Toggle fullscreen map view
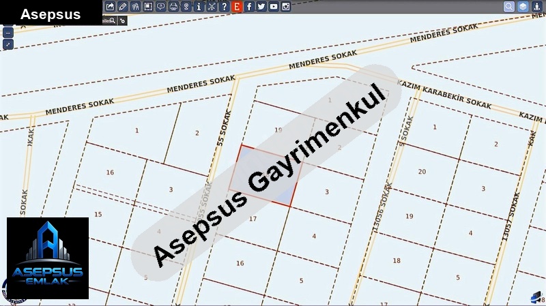The height and width of the screenshot is (306, 546). point(8,44)
